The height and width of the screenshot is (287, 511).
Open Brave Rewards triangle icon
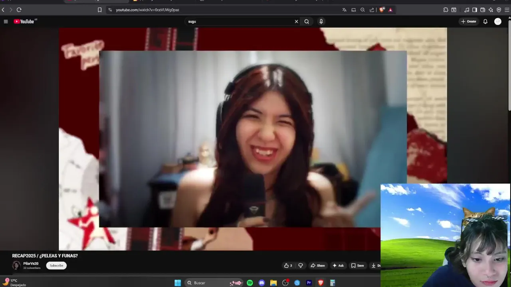390,10
